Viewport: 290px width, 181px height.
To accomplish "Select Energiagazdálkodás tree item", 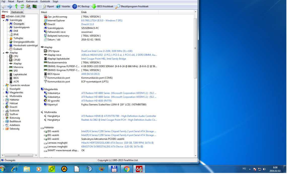I will (24, 42).
